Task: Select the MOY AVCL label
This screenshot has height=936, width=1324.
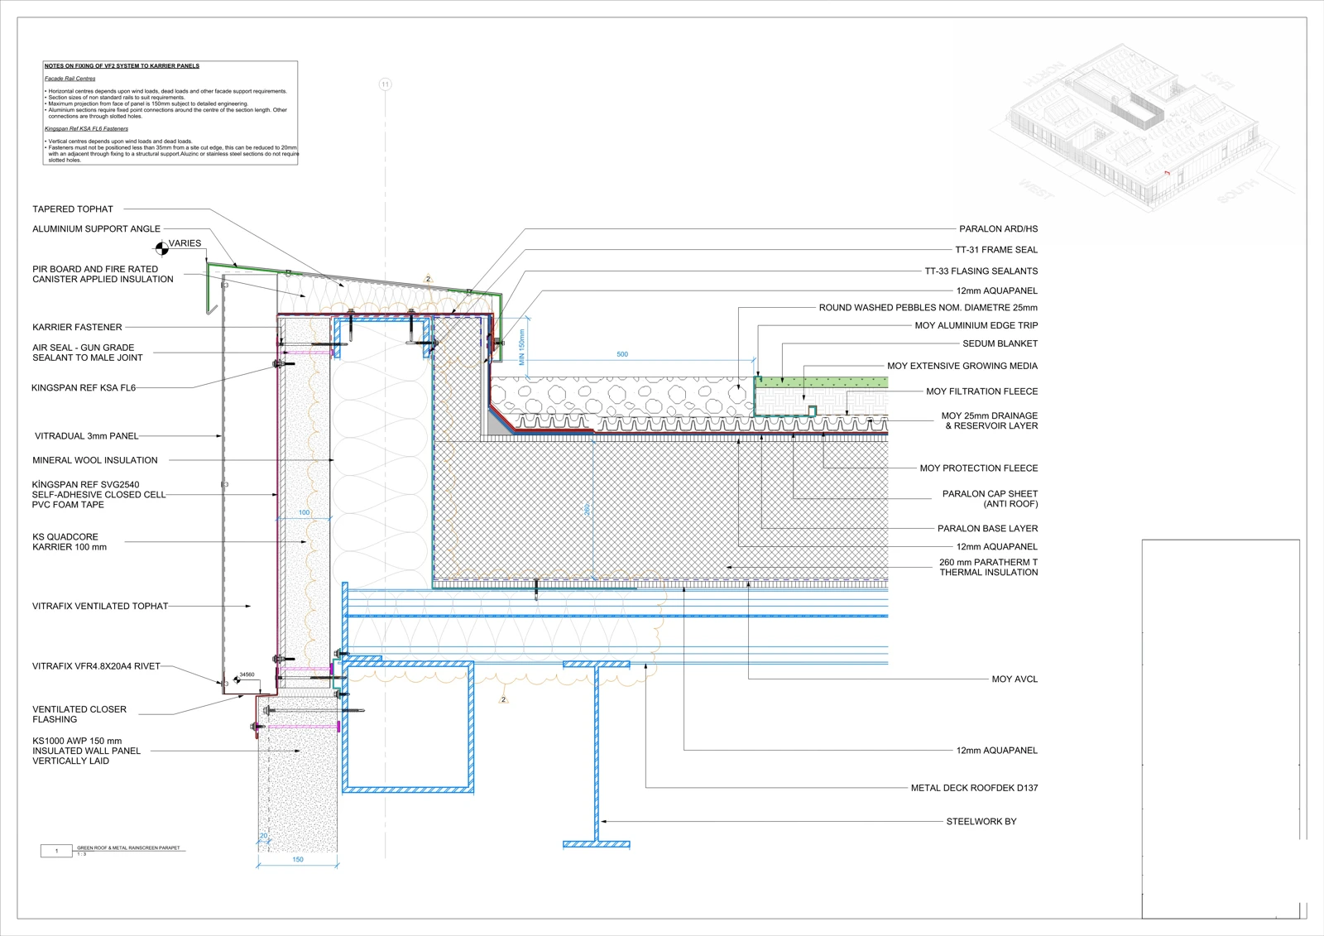Action: (x=1015, y=679)
